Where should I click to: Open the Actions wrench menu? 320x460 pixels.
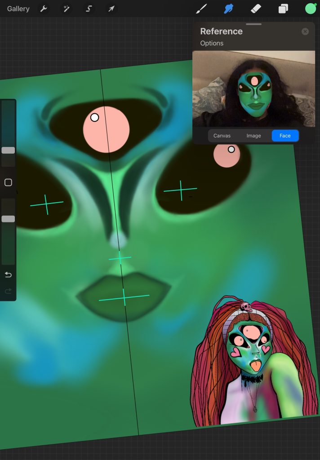coord(44,9)
